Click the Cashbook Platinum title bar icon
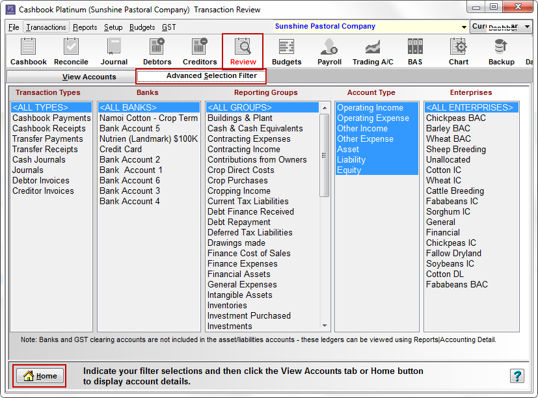 click(10, 9)
